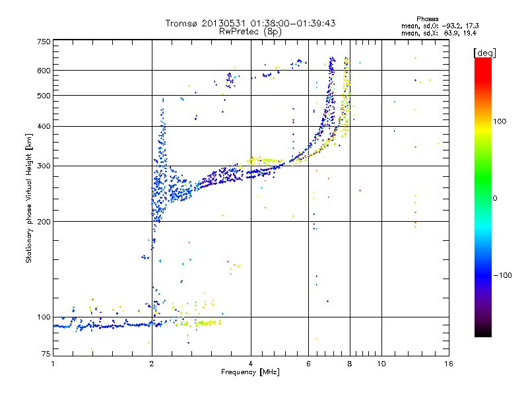Click the x-axis label '10'
The height and width of the screenshot is (396, 528).
coord(381,364)
